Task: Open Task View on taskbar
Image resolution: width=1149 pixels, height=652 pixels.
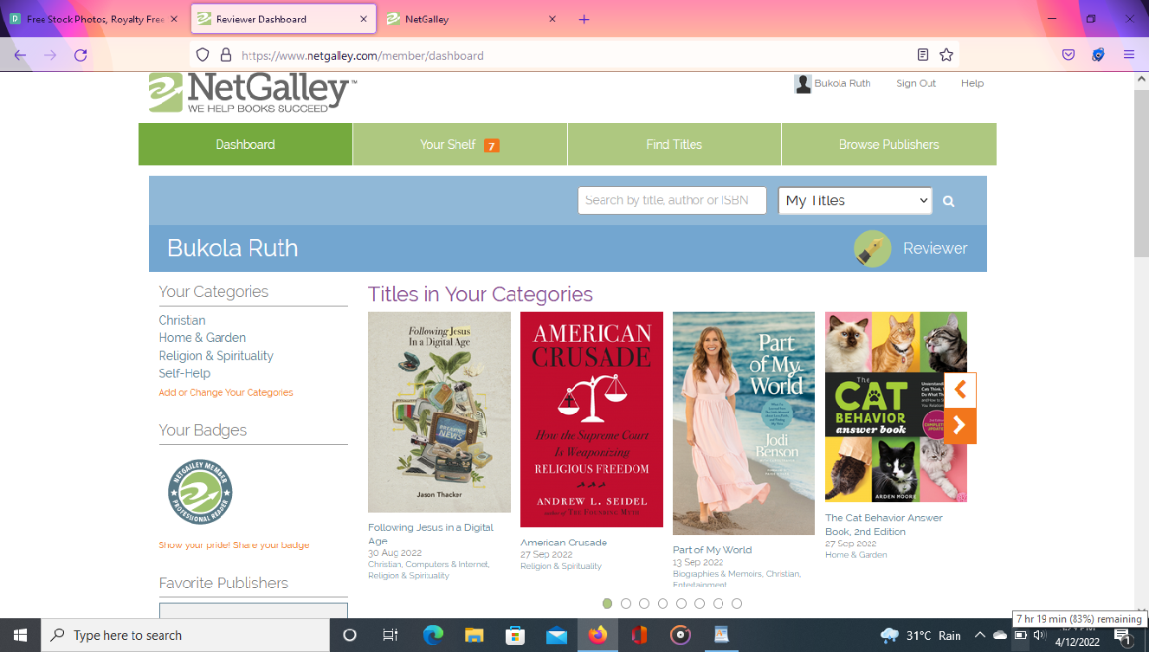Action: [x=390, y=636]
